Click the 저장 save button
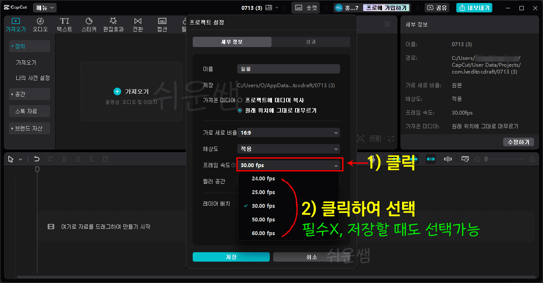Image resolution: width=543 pixels, height=283 pixels. tap(231, 257)
